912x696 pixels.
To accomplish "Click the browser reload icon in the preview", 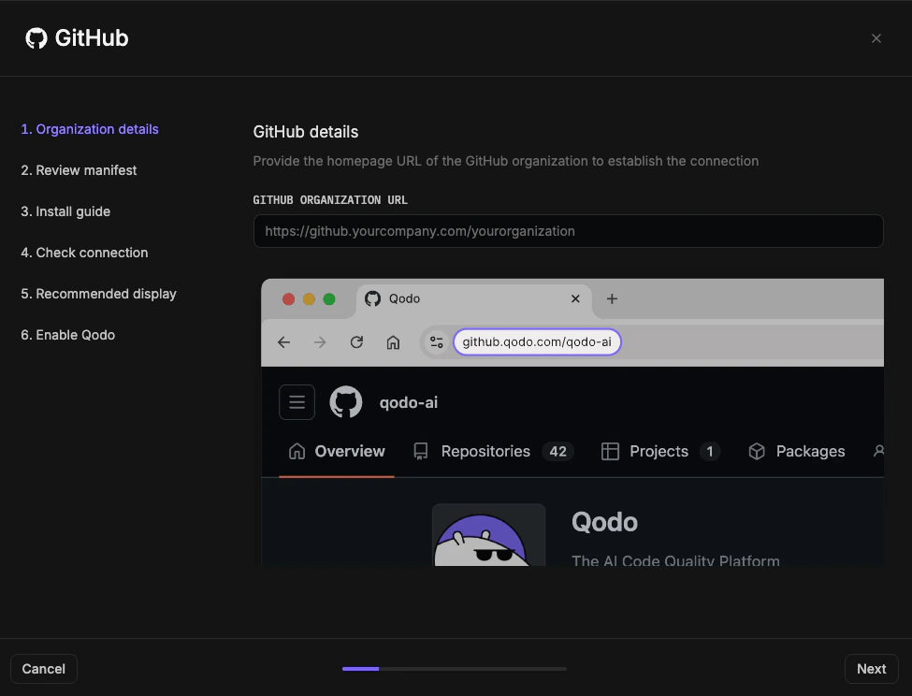I will point(356,342).
